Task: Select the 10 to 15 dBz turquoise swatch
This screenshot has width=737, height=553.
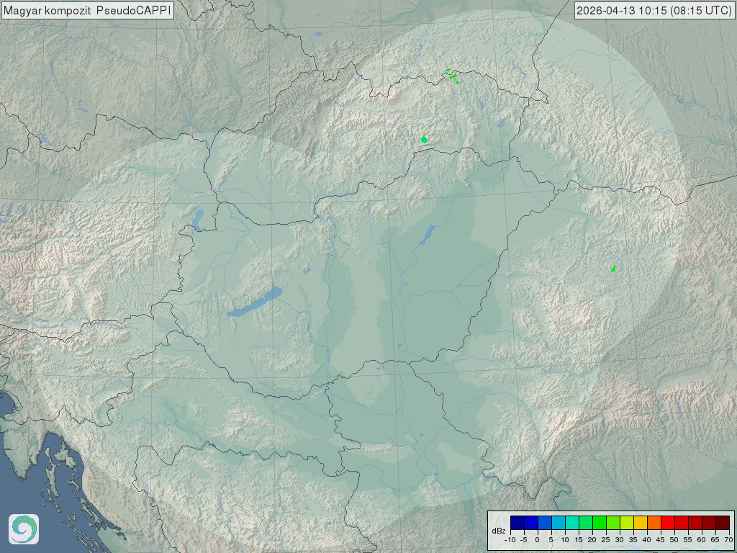Action: pyautogui.click(x=571, y=523)
